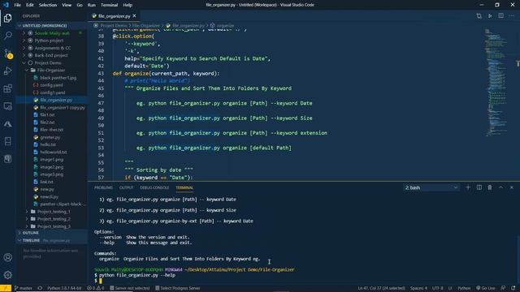Open the Search view in activity bar
Image resolution: width=520 pixels, height=292 pixels.
tap(7, 36)
